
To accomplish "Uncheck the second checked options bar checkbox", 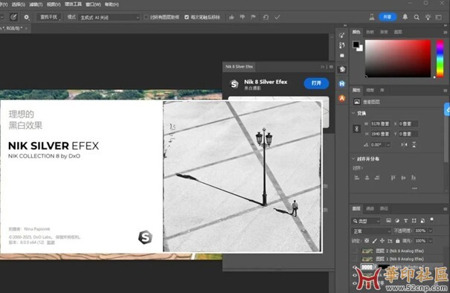I will click(x=187, y=17).
